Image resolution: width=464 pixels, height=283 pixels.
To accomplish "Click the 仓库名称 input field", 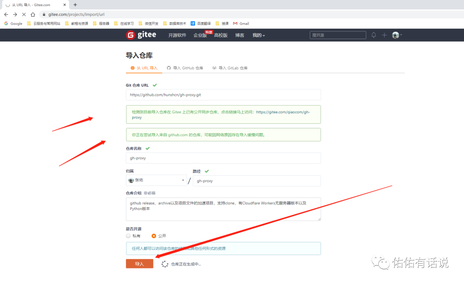I will click(x=223, y=158).
